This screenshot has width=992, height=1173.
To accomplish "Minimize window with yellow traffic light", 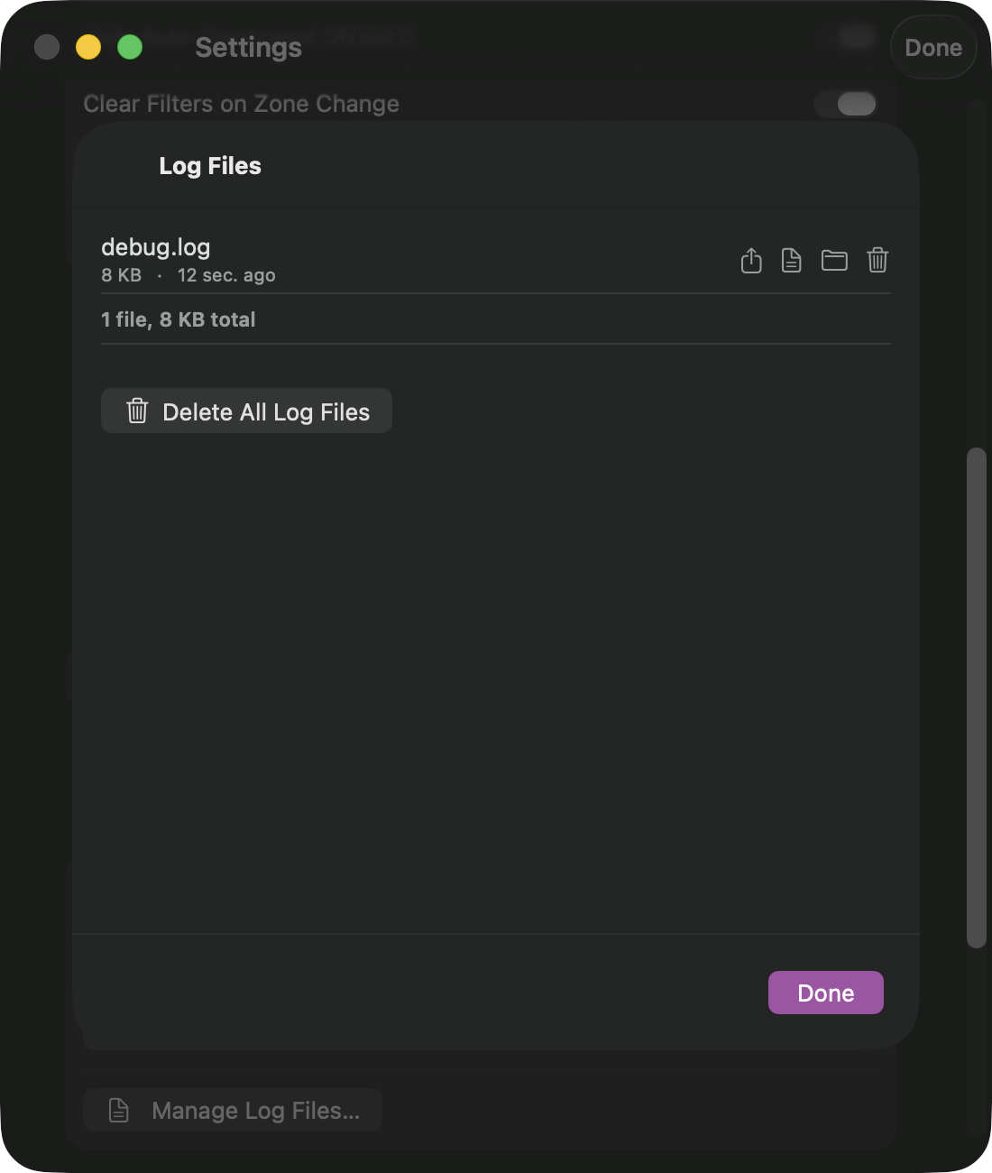I will click(x=88, y=47).
